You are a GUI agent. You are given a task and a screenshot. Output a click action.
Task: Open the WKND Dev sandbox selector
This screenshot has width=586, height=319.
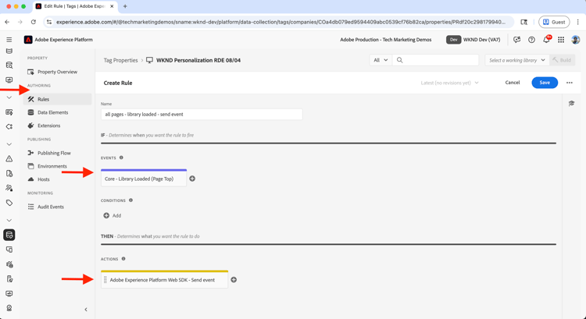473,40
